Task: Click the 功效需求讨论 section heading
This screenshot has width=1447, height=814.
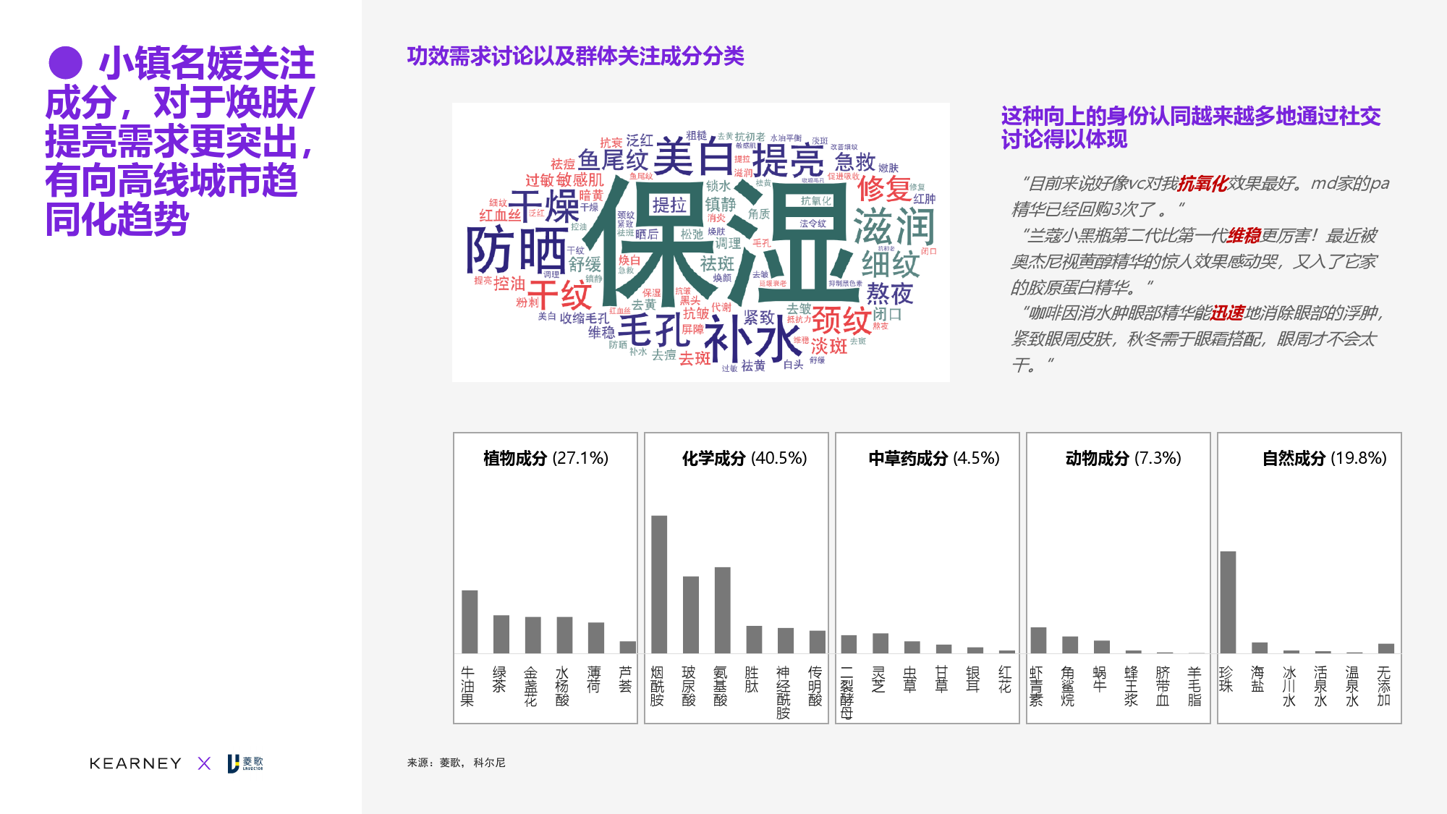Action: click(x=575, y=56)
